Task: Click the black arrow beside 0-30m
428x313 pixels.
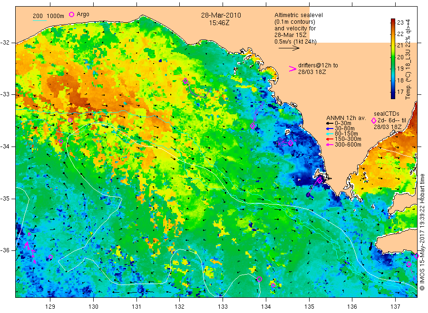Action: click(x=330, y=123)
